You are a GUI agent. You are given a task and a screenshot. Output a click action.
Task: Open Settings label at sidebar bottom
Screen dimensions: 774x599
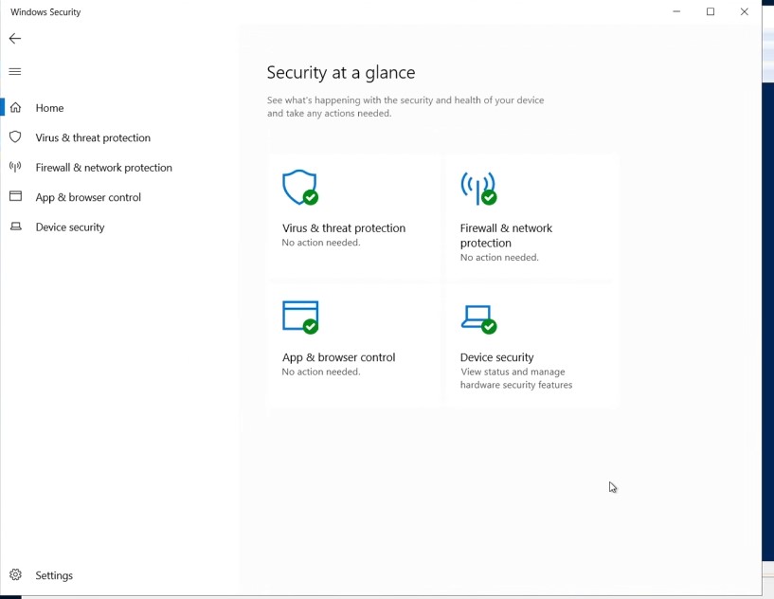tap(54, 575)
